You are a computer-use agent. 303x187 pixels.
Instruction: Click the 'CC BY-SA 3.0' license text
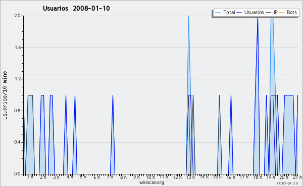(x=287, y=183)
